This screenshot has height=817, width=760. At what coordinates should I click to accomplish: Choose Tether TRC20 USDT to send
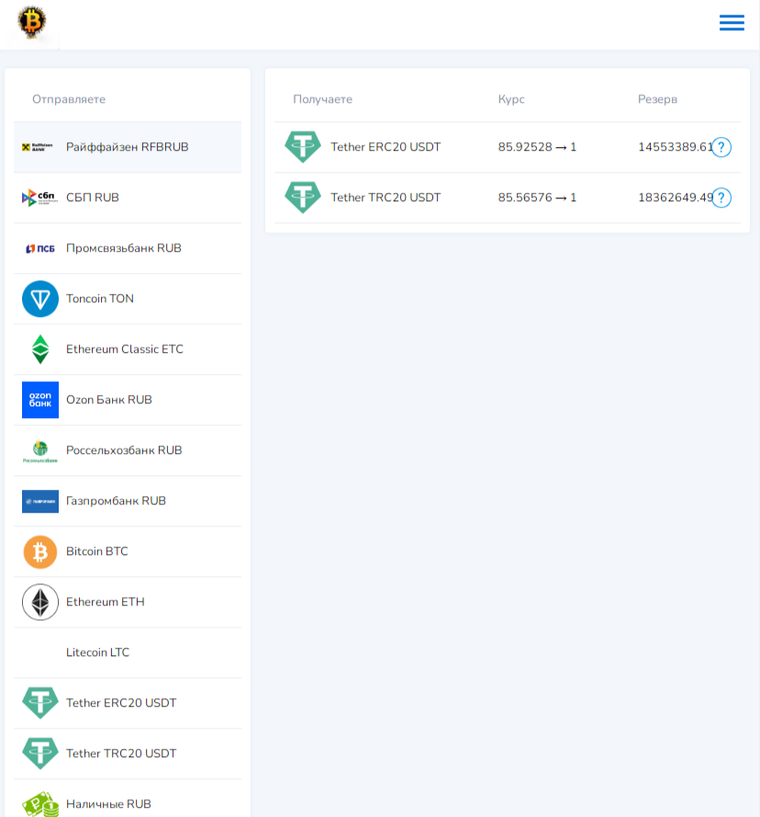[128, 754]
